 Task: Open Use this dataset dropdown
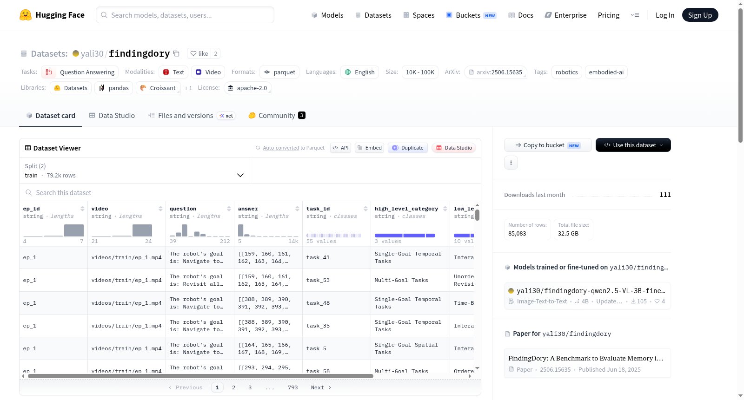(x=633, y=145)
